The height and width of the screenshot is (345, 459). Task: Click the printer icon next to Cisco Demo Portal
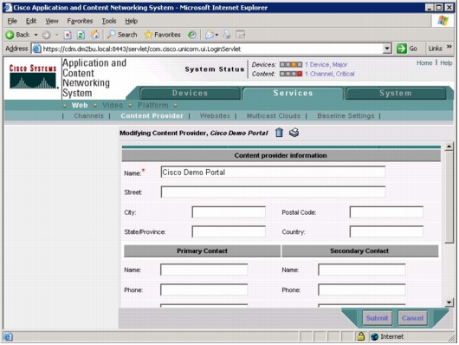coord(294,133)
